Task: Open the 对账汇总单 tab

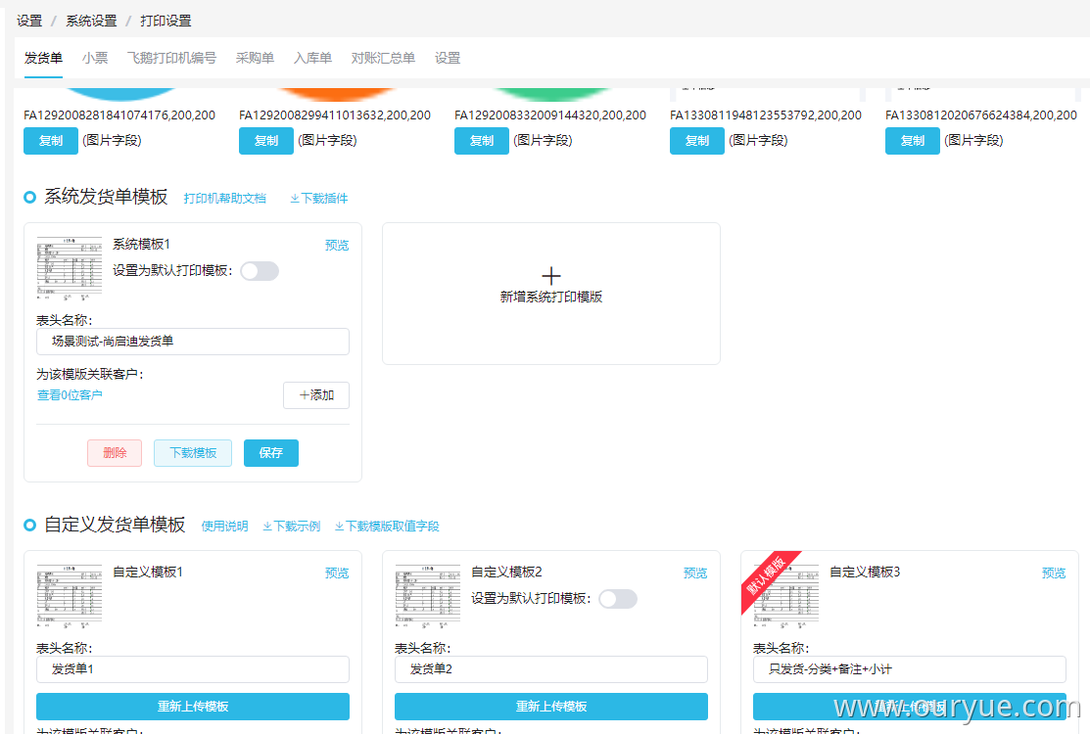Action: tap(383, 58)
